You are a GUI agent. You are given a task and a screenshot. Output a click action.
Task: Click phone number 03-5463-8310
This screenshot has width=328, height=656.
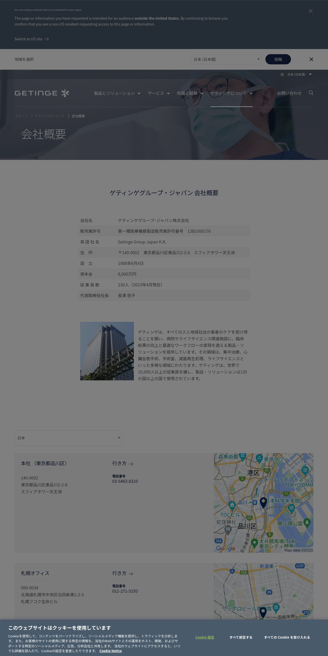click(x=125, y=481)
